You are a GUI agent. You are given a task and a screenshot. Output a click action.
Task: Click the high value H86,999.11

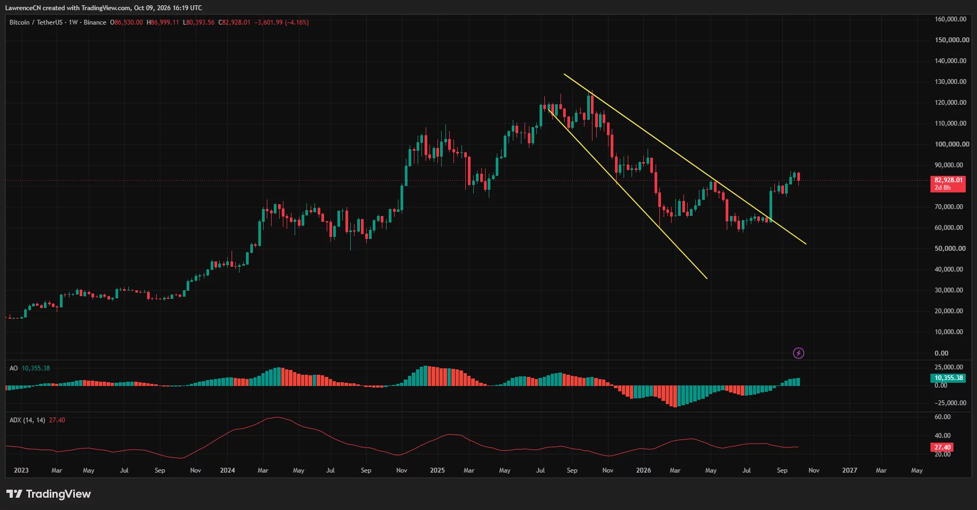[x=163, y=22]
